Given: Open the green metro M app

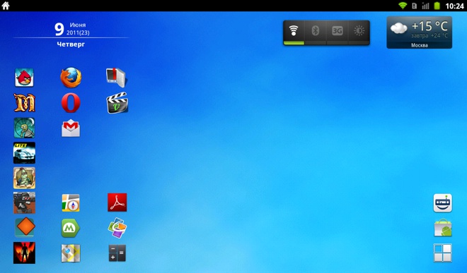Looking at the screenshot, I should click(x=70, y=228).
